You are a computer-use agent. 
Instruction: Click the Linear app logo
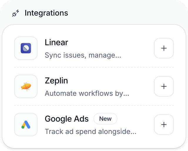coord(26,48)
